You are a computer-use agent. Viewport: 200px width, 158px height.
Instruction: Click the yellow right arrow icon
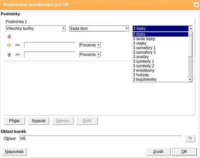pyautogui.click(x=9, y=45)
